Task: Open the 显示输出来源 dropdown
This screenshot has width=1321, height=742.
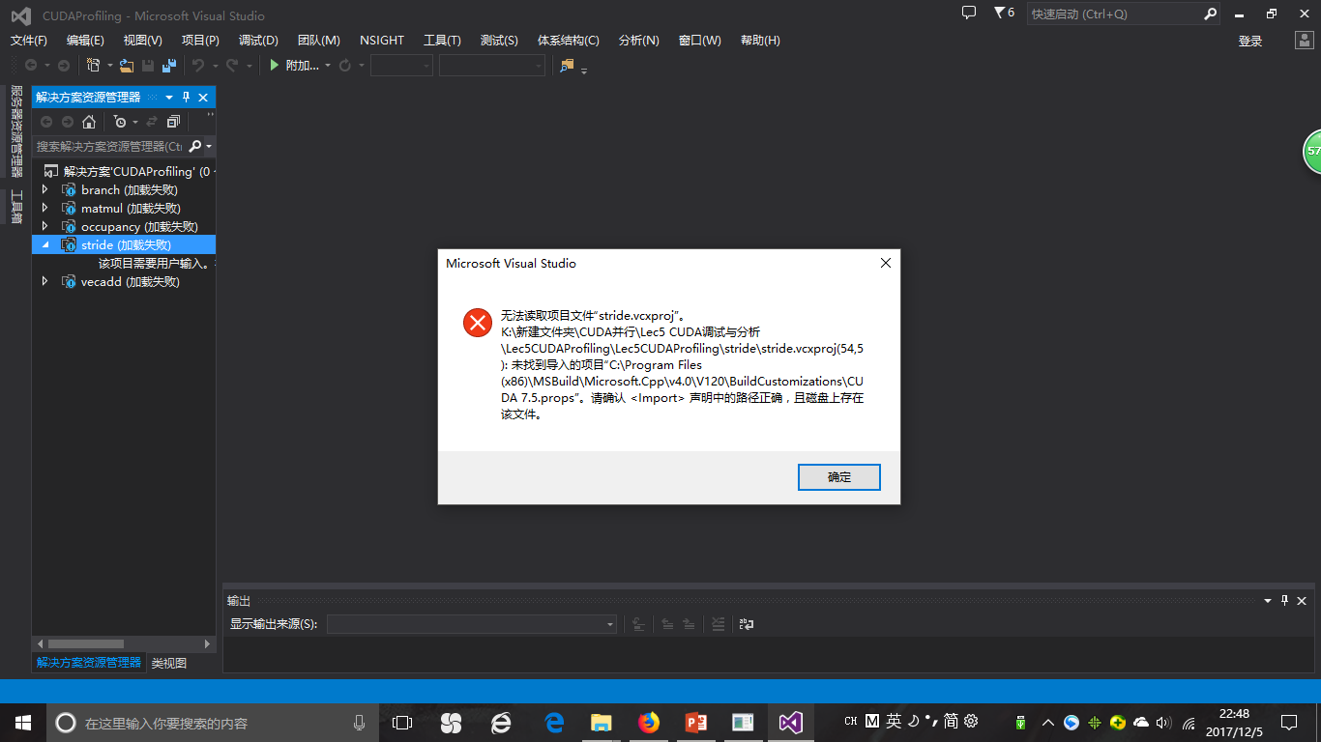Action: pyautogui.click(x=471, y=624)
